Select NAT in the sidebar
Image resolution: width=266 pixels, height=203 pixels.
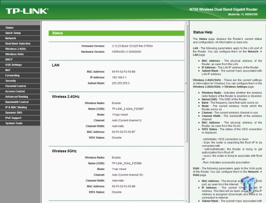(x=20, y=70)
